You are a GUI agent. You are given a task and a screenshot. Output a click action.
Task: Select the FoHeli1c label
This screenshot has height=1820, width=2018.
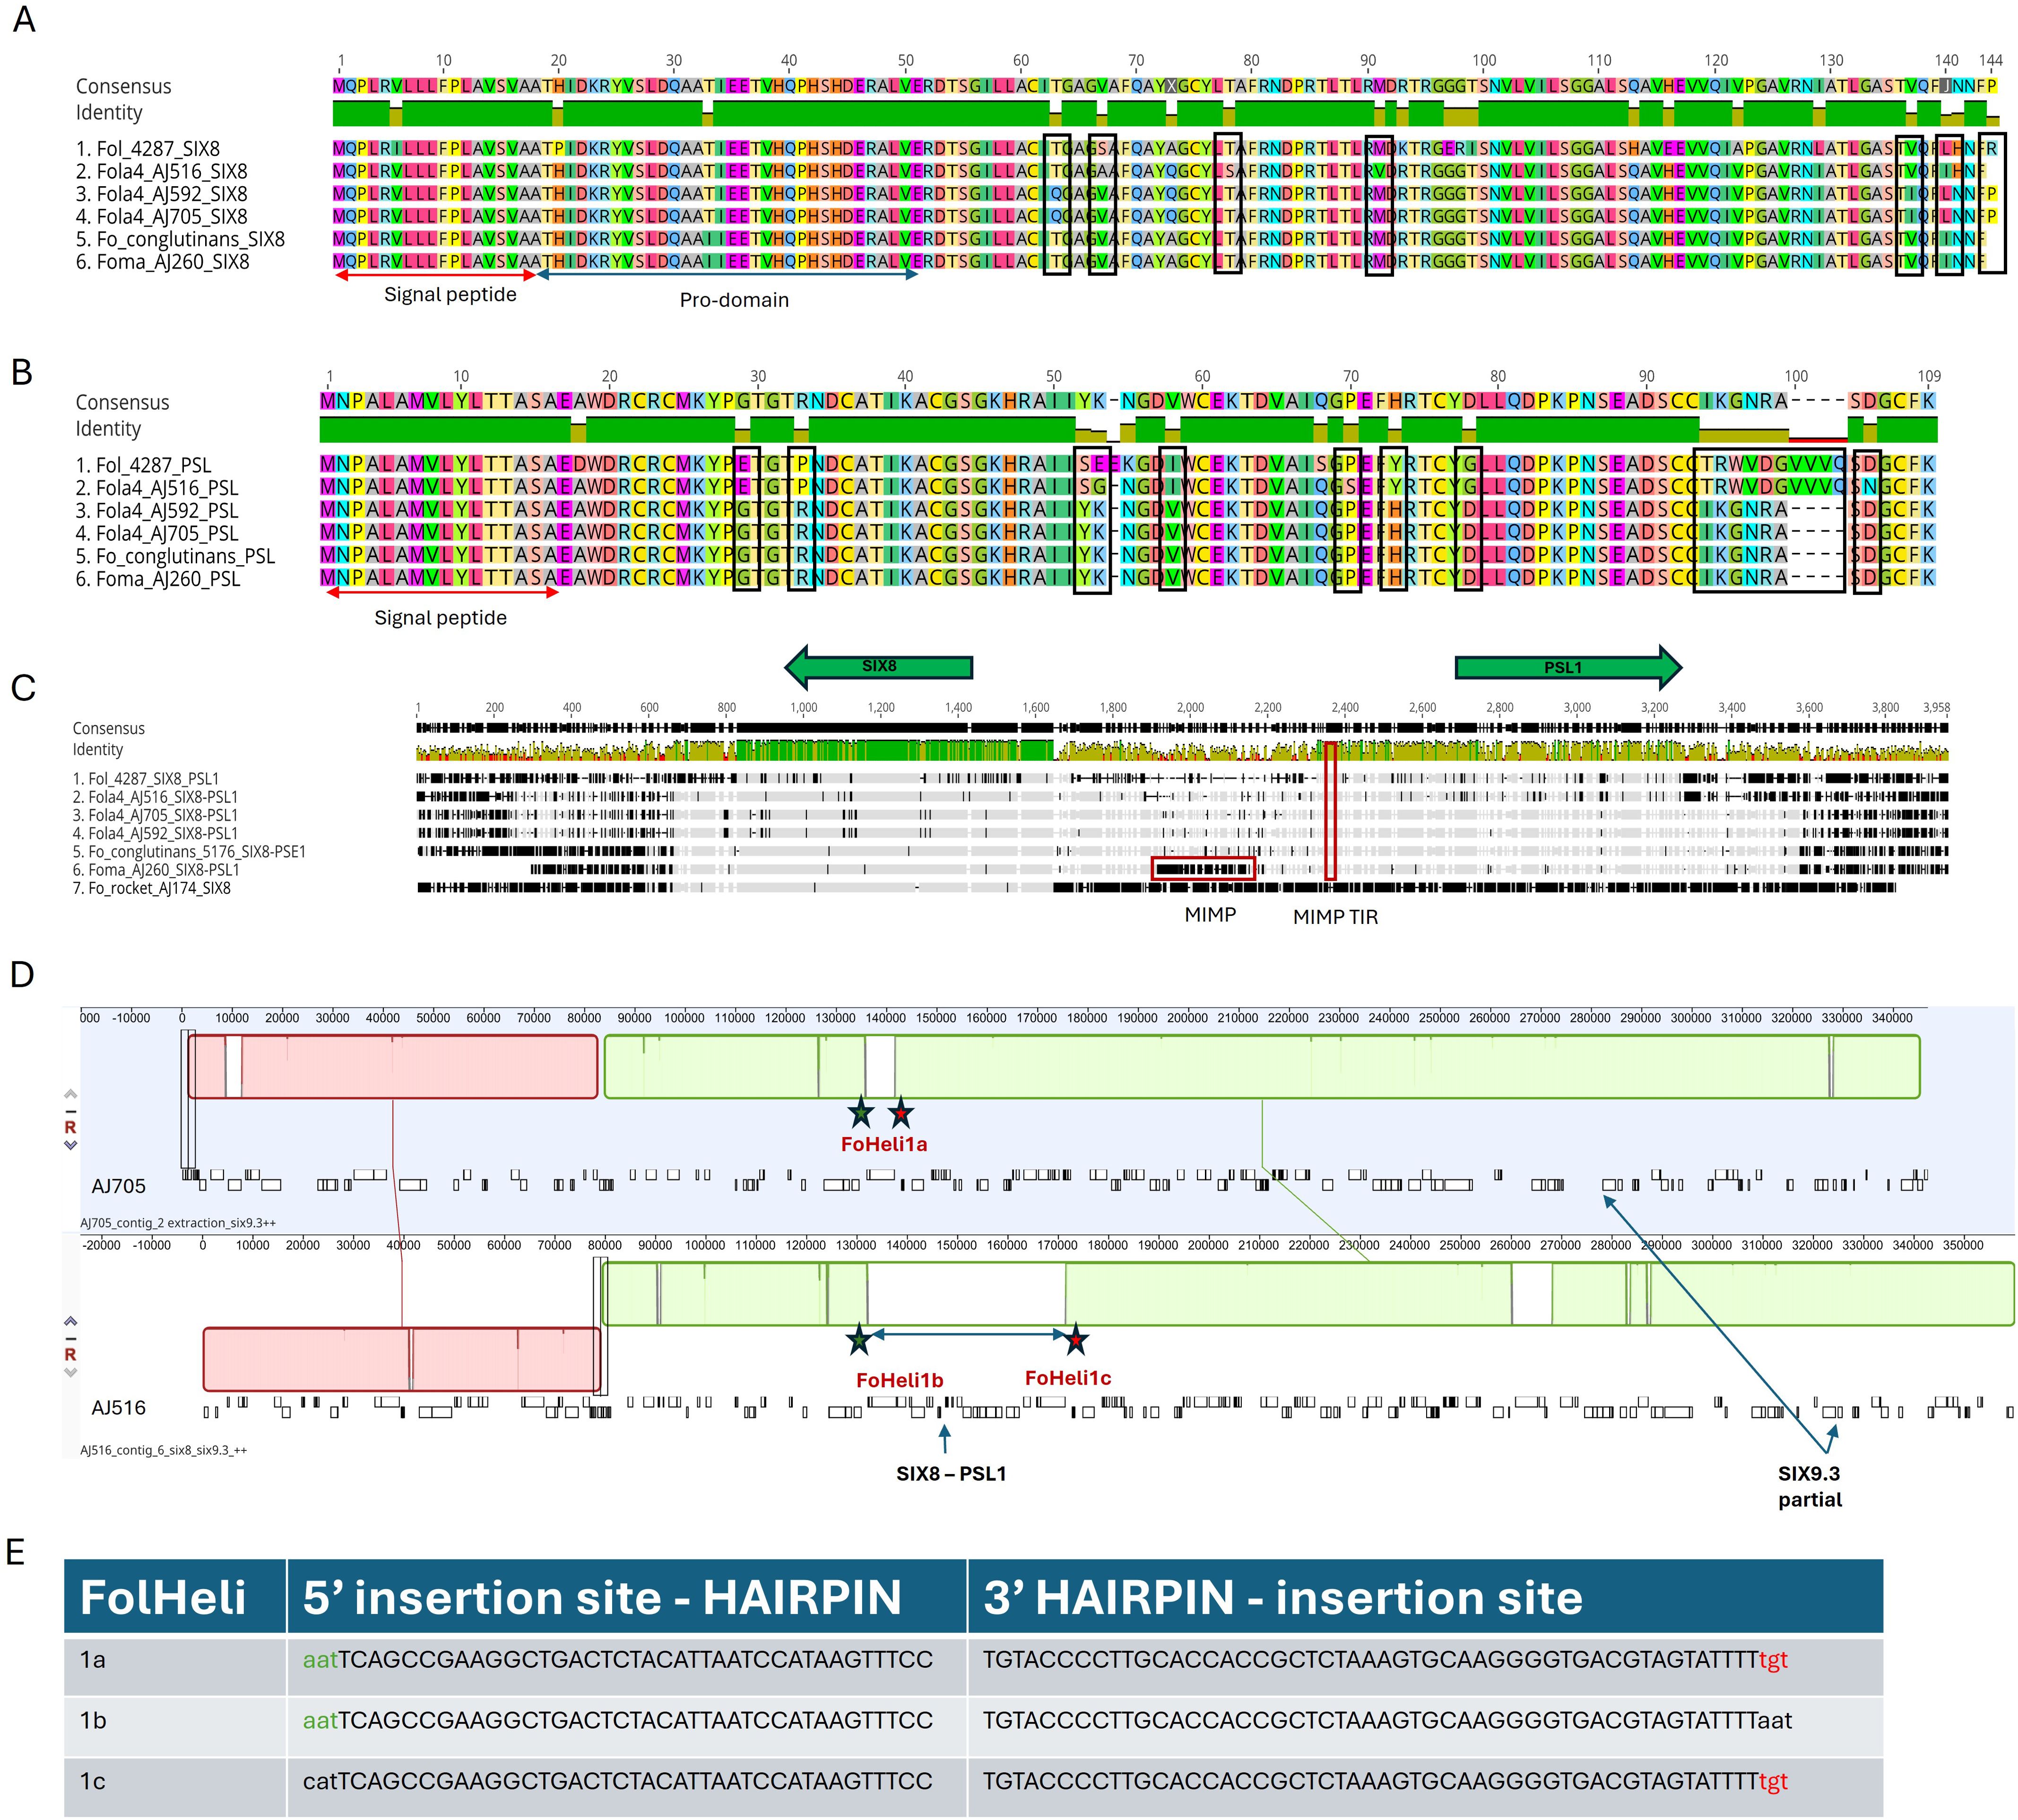1068,1378
